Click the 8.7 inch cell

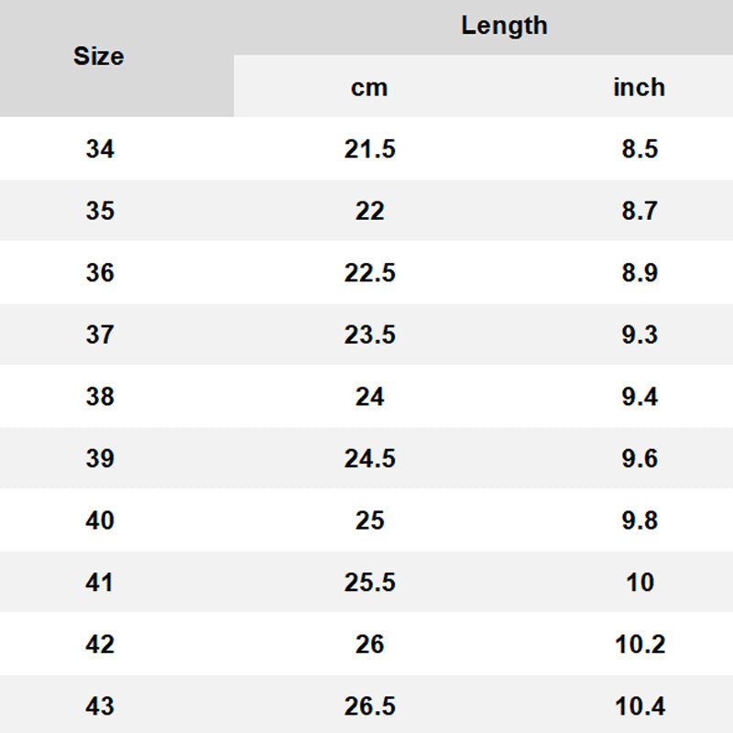click(640, 211)
